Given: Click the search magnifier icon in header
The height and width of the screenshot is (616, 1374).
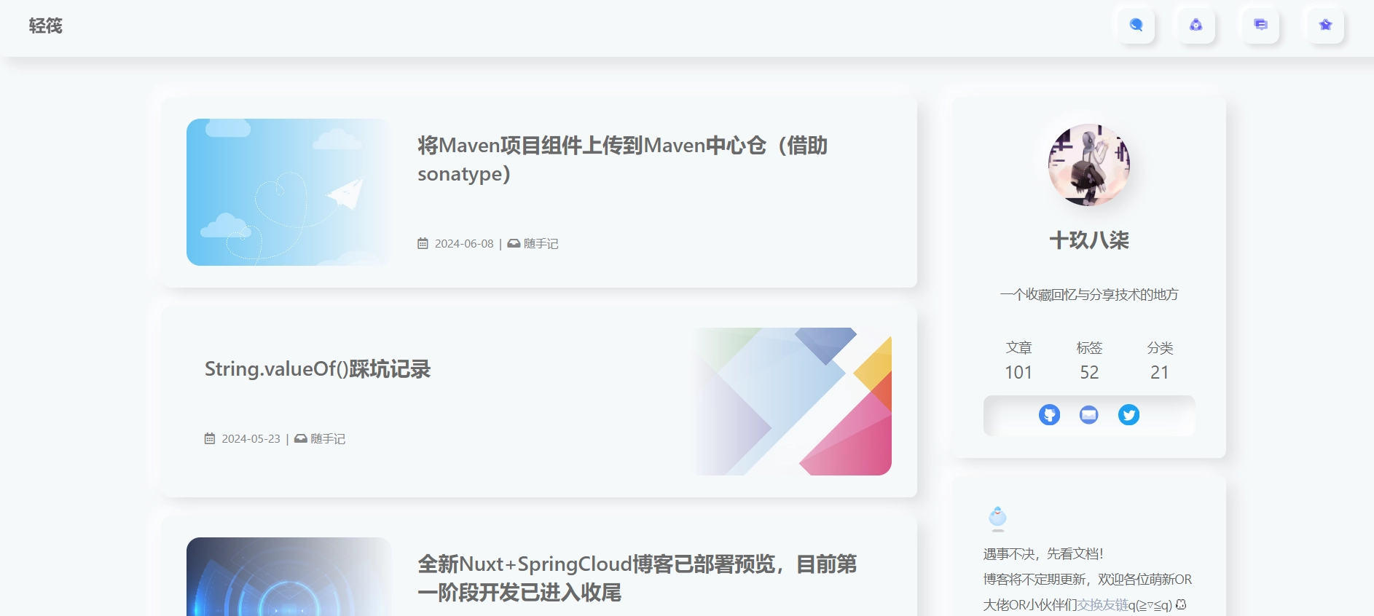Looking at the screenshot, I should coord(1136,25).
